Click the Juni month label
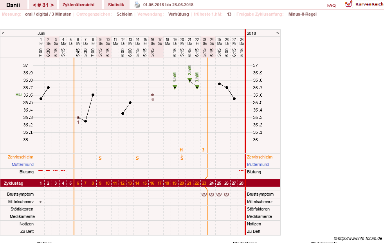Viewport: 384px width, 243px height. click(x=41, y=33)
